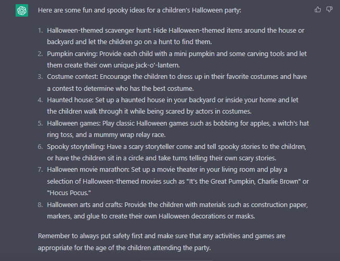This screenshot has width=340, height=261.
Task: Click the 'Halloween games' list item text
Action: (74, 123)
